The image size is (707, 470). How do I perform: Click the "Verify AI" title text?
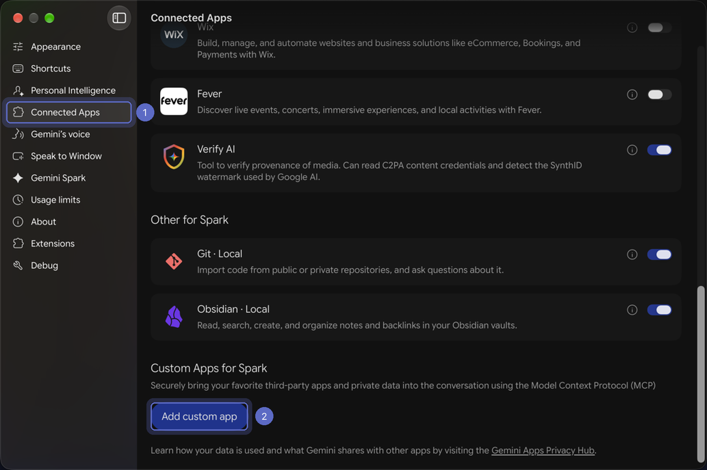[x=216, y=149]
